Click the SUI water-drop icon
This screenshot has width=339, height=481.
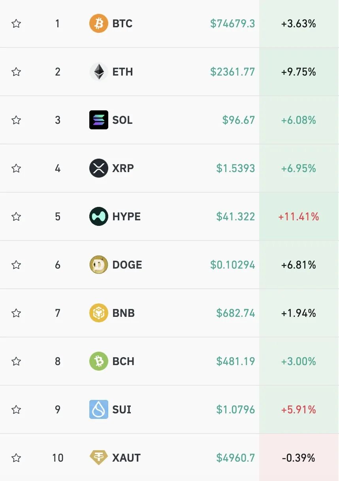click(98, 409)
